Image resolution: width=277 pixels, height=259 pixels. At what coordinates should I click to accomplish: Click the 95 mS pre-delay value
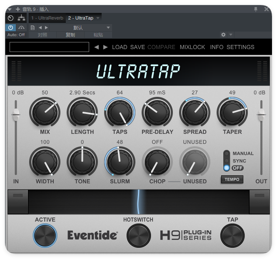(x=157, y=93)
